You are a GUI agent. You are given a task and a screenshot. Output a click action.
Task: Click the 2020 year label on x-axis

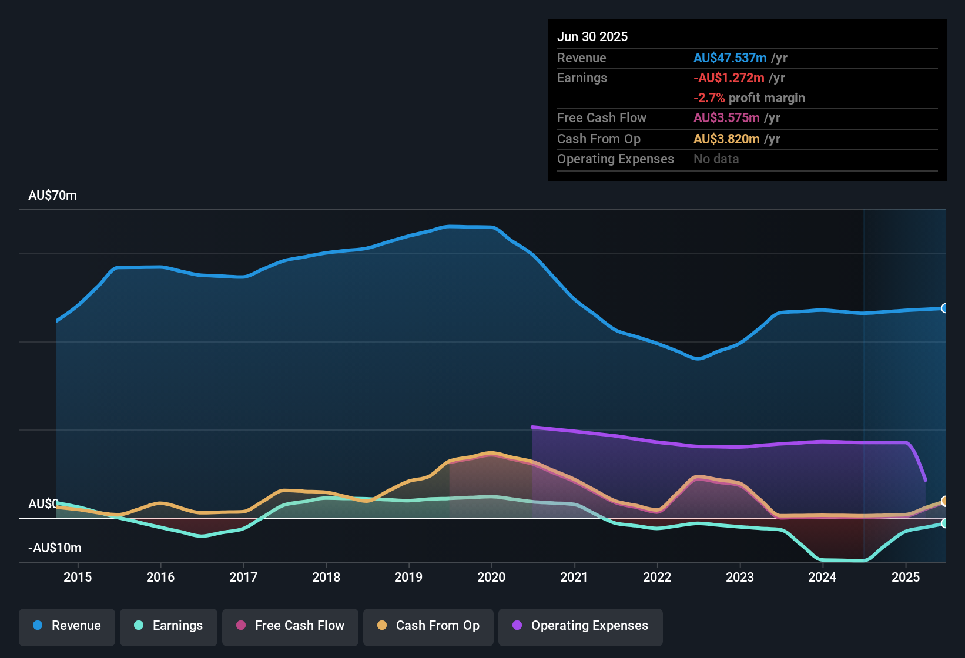(x=491, y=578)
